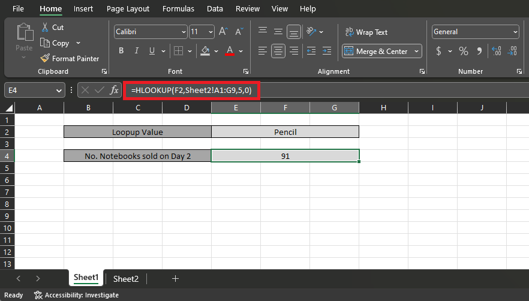Decrease decimal places
Image resolution: width=529 pixels, height=301 pixels.
512,51
